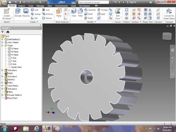Expand the Circular Pattern1 node
This screenshot has width=176, height=132.
[x=2, y=95]
